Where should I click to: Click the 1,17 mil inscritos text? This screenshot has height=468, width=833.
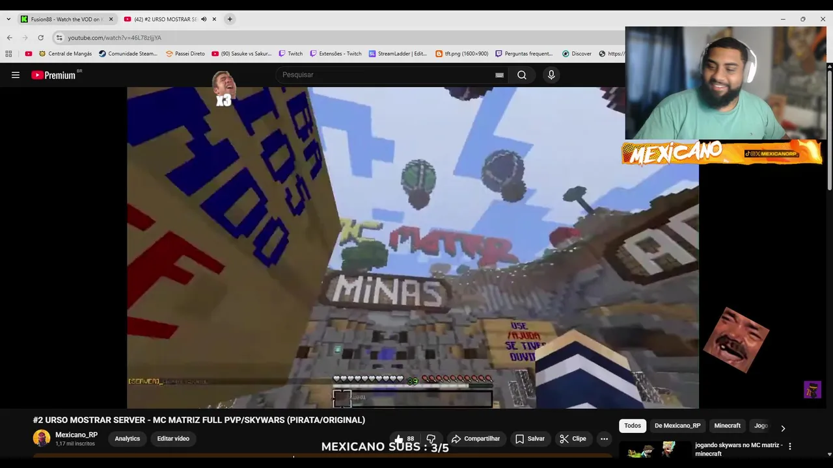pyautogui.click(x=75, y=444)
